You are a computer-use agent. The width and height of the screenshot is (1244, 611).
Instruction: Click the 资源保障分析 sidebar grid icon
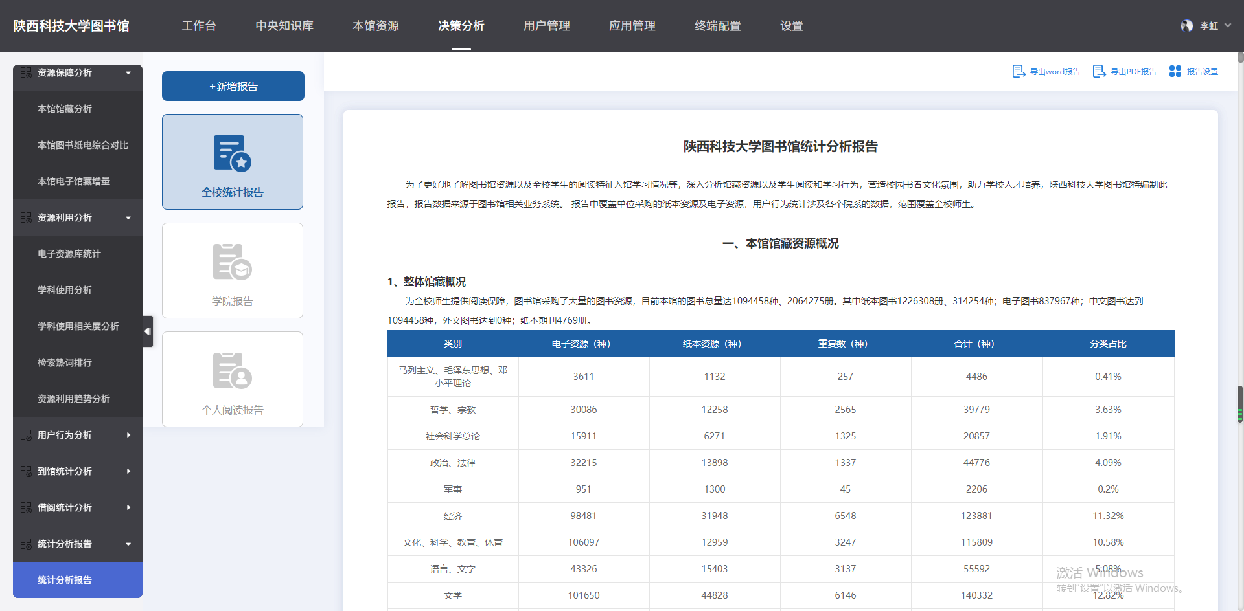pyautogui.click(x=26, y=72)
